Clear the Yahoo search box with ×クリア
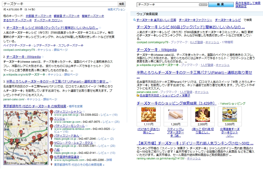Image resolution: width=263 pixels, height=171 pixels. pos(203,5)
